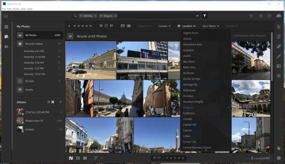Select All Photos in sidebar
The height and width of the screenshot is (164, 285).
point(39,35)
